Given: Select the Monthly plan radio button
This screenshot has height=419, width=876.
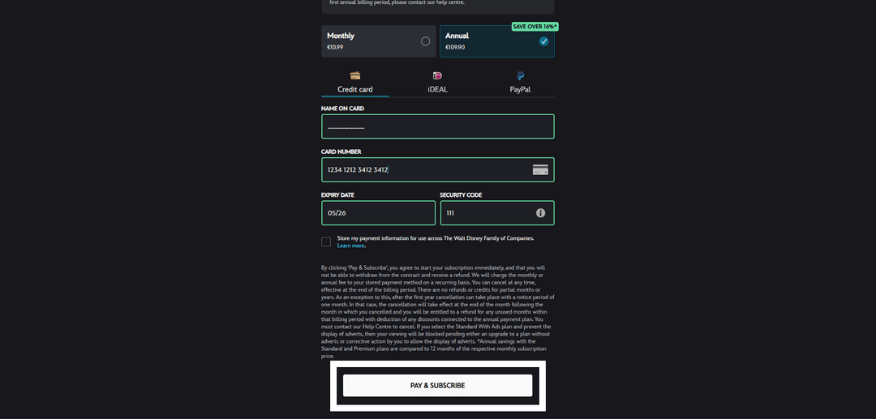Looking at the screenshot, I should click(x=425, y=41).
